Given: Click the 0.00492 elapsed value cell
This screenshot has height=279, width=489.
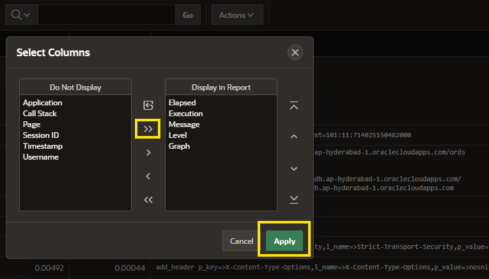Looking at the screenshot, I should tap(49, 268).
